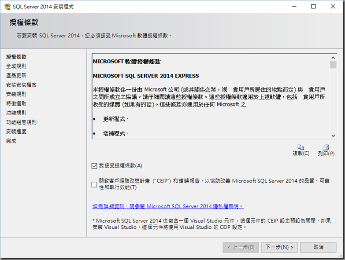The image size is (345, 260).
Task: Click the Visual Studio CEIP footnote text
Action: (211, 224)
